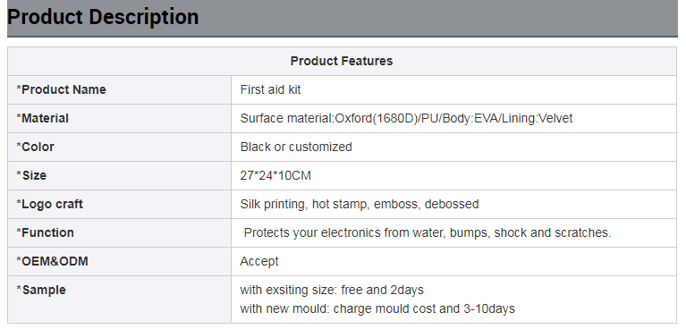Click the *Size row label
Image resolution: width=686 pixels, height=329 pixels.
coord(31,175)
